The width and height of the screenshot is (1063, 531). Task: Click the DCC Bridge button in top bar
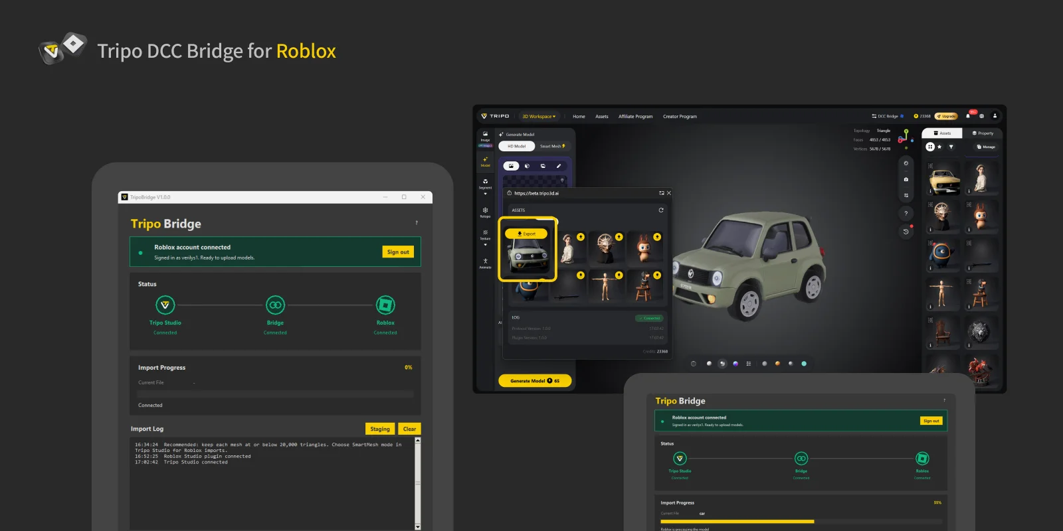click(x=888, y=116)
